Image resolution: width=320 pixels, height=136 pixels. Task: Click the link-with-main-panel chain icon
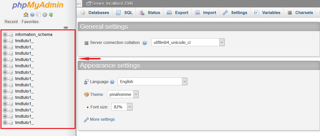click(66, 27)
